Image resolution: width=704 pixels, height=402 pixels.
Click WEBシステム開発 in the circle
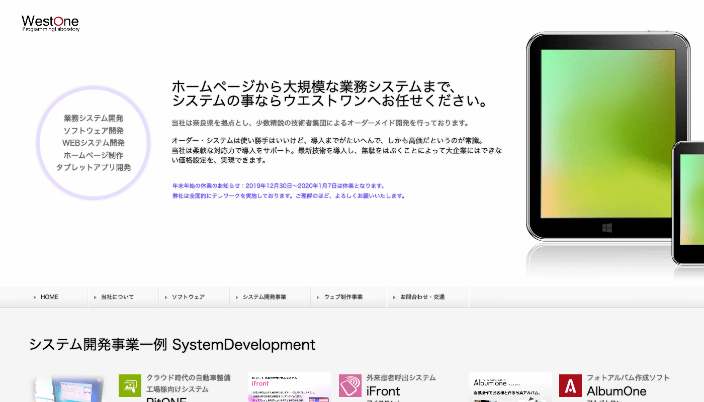[94, 143]
